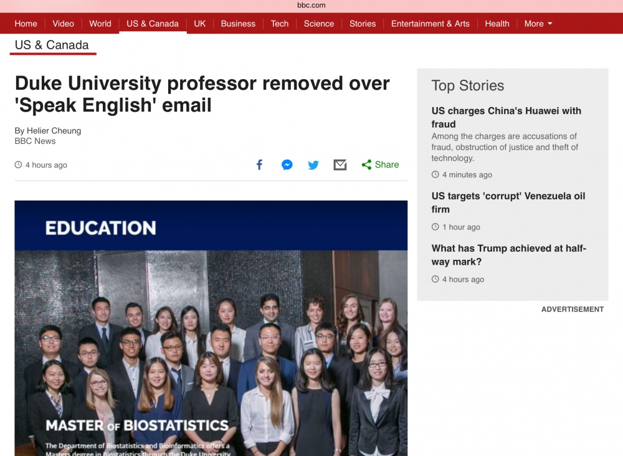The width and height of the screenshot is (623, 456).
Task: Open the Home tab
Action: (26, 24)
